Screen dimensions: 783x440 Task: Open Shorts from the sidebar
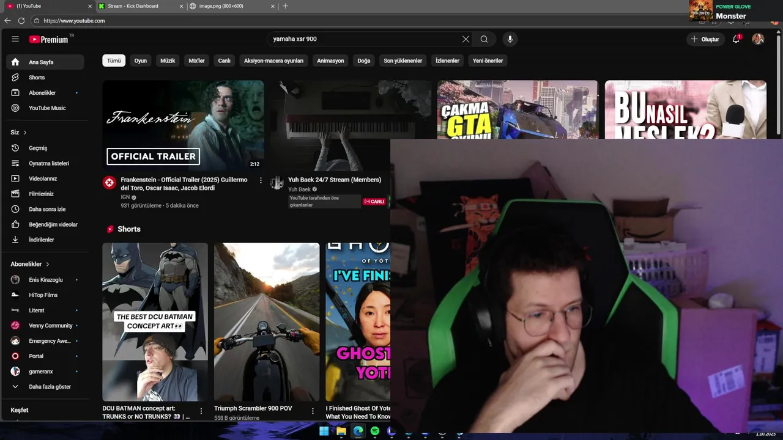pos(45,78)
